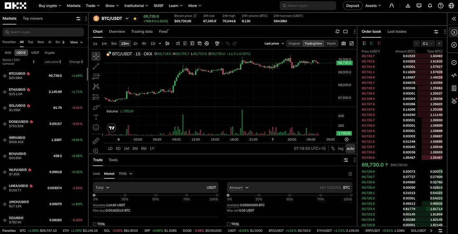Show only sell orders in order book
Viewport: 458px width, 234px height.
tap(379, 43)
